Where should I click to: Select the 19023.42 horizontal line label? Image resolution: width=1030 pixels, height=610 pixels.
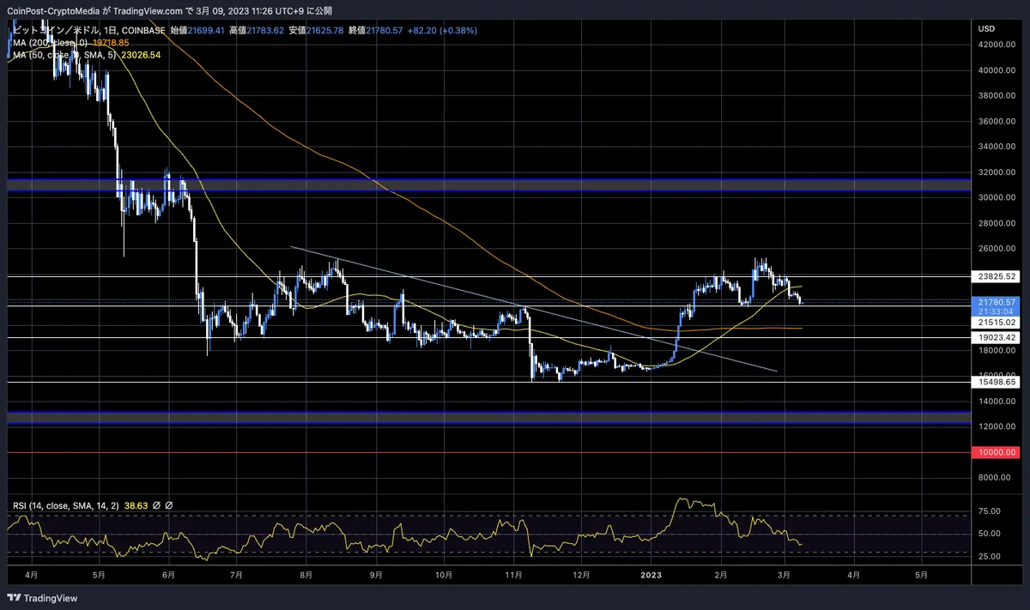996,338
